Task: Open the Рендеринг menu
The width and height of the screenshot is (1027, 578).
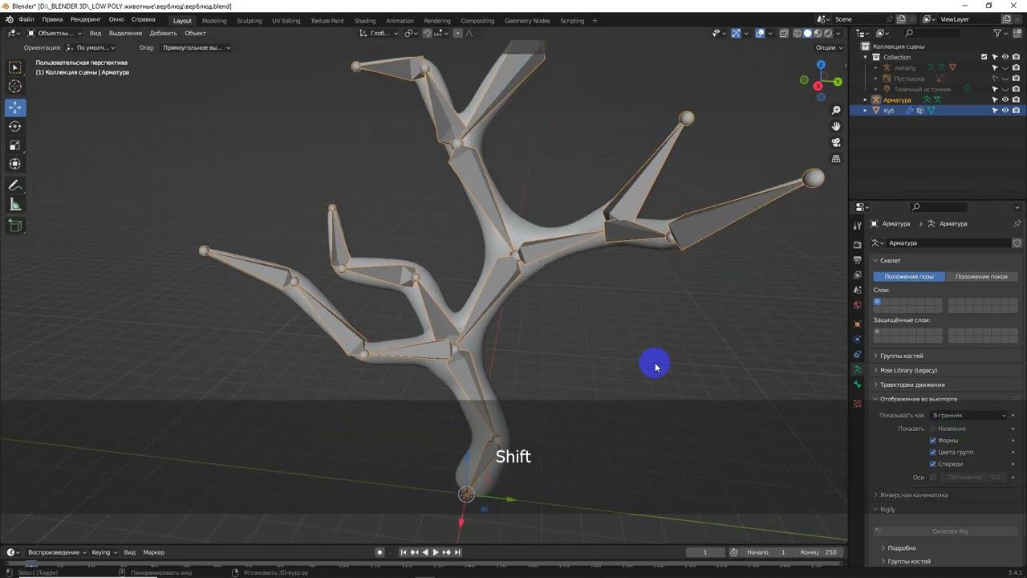Action: (86, 19)
